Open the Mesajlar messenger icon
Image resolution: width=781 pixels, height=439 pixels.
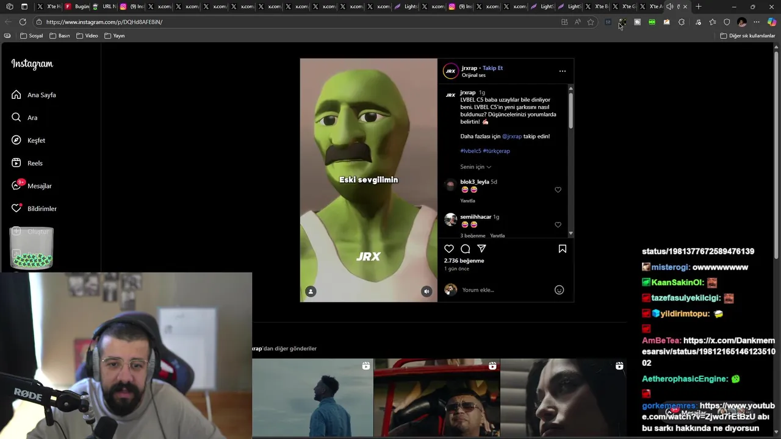[16, 185]
